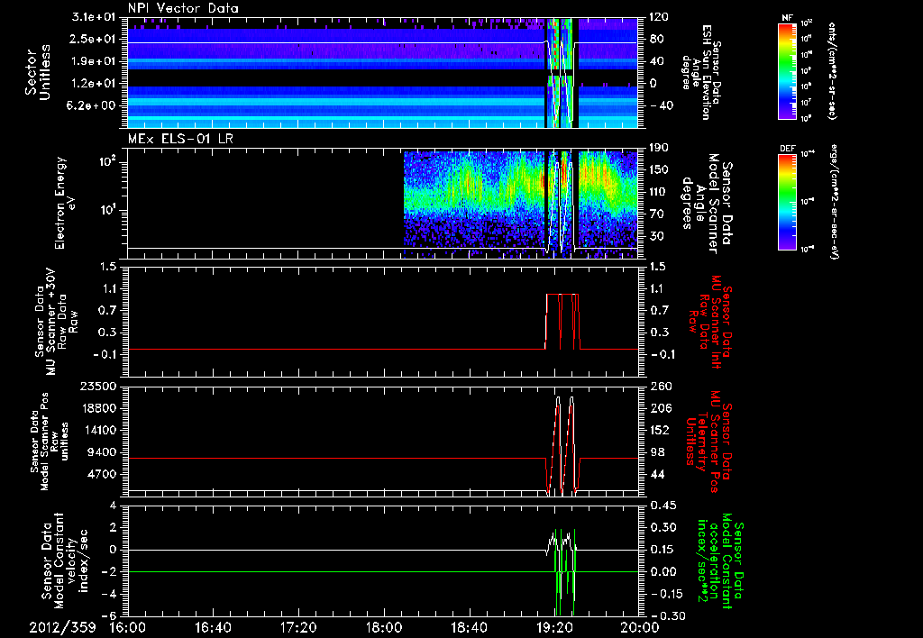The width and height of the screenshot is (923, 638).
Task: Click the red 'MU Scanner Inh' label
Action: pos(717,322)
